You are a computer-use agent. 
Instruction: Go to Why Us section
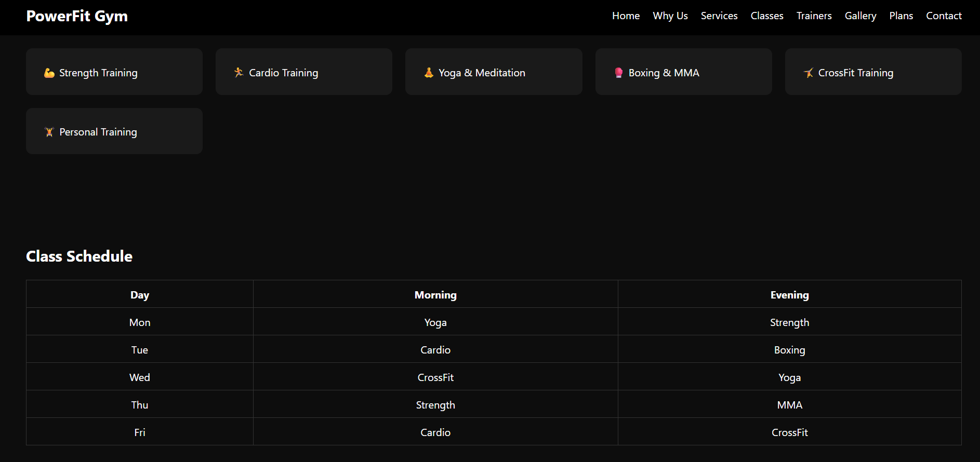[x=670, y=16]
